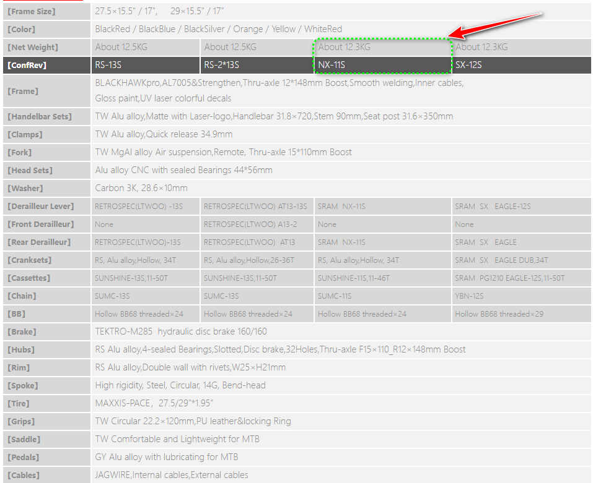The image size is (593, 483).
Task: Click JAGWIRE,Internal cables text
Action: coord(172,475)
